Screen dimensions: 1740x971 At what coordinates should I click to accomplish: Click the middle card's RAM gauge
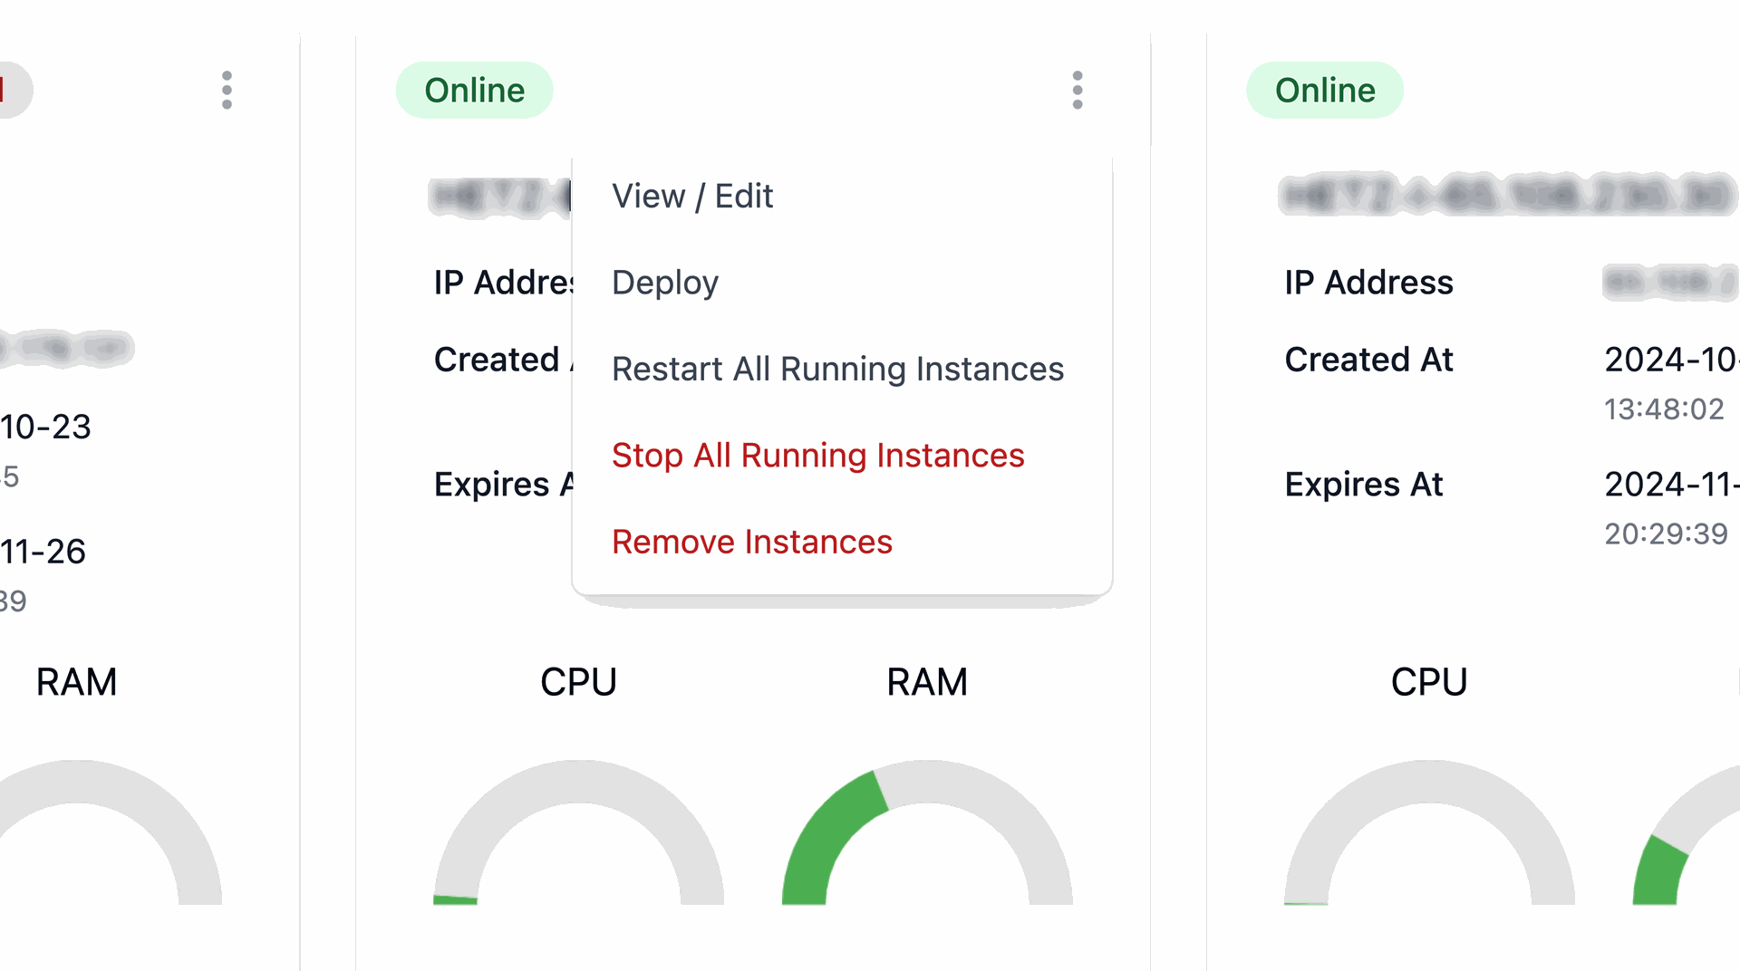[x=927, y=833]
